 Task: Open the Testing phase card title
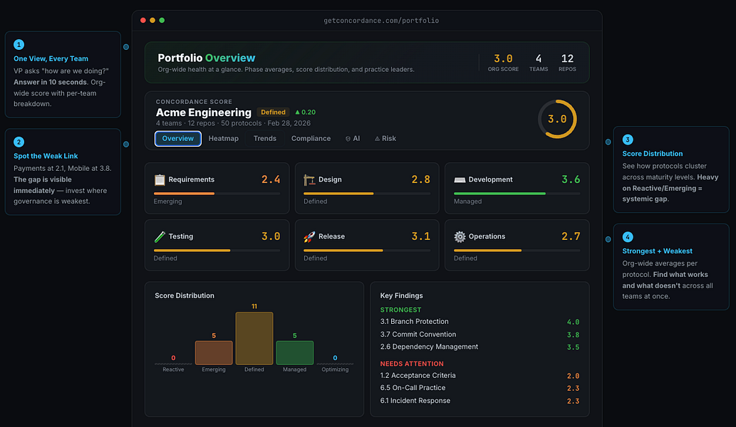181,236
